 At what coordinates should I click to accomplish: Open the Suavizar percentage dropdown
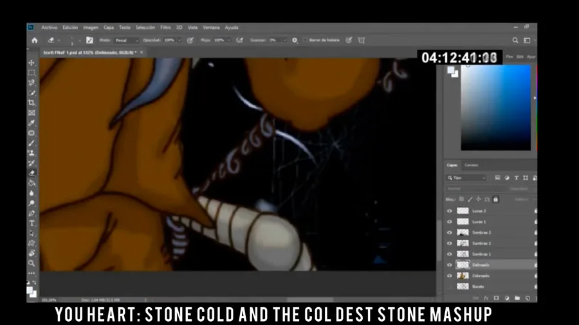point(285,40)
